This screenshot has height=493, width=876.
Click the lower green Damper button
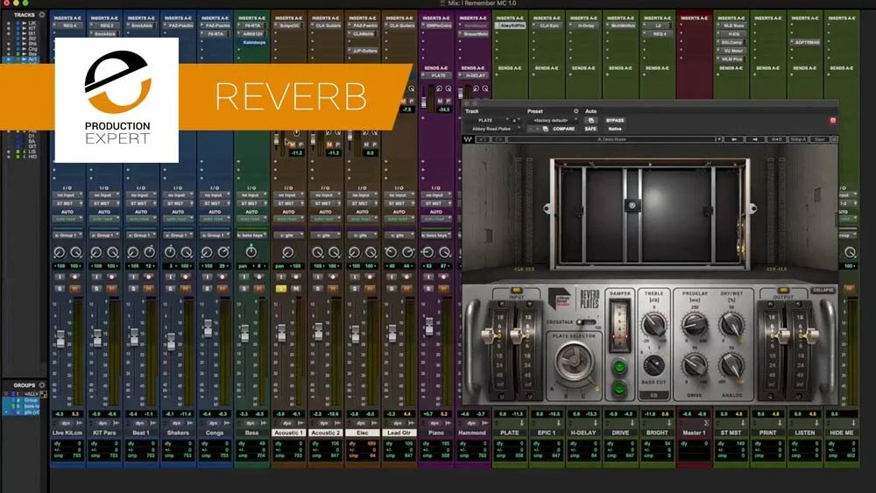[619, 388]
